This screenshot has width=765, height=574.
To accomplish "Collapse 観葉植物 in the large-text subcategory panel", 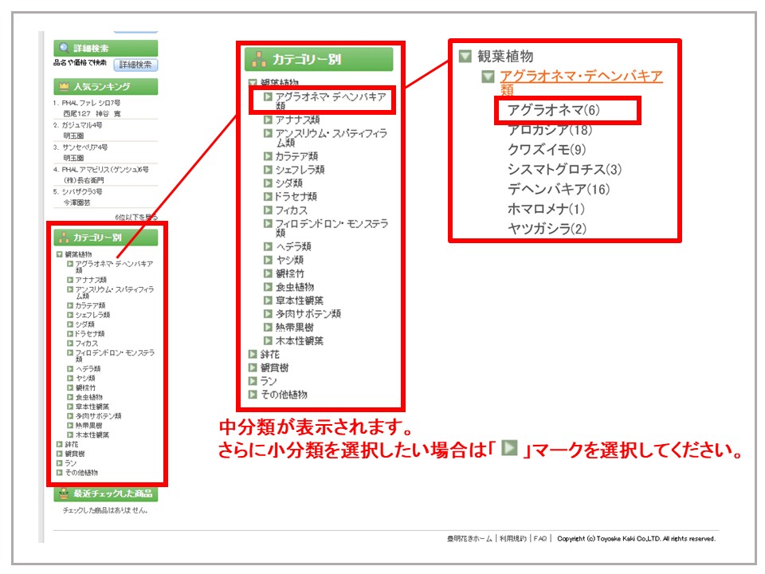I will click(x=465, y=57).
